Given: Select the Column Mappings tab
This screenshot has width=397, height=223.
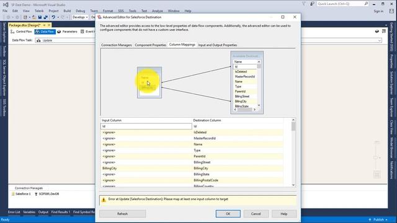Looking at the screenshot, I should click(182, 45).
